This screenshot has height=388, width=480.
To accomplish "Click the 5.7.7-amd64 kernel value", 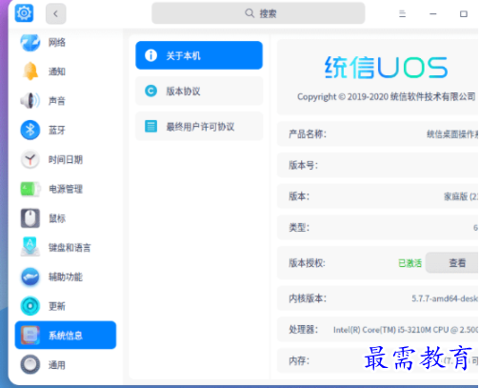I will tap(445, 298).
